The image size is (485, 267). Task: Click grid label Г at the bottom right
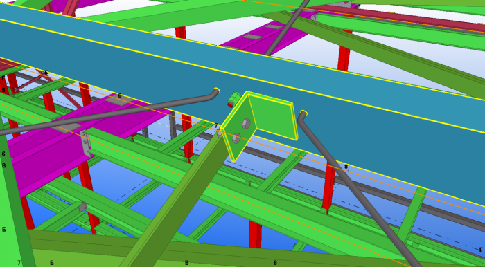[481, 250]
